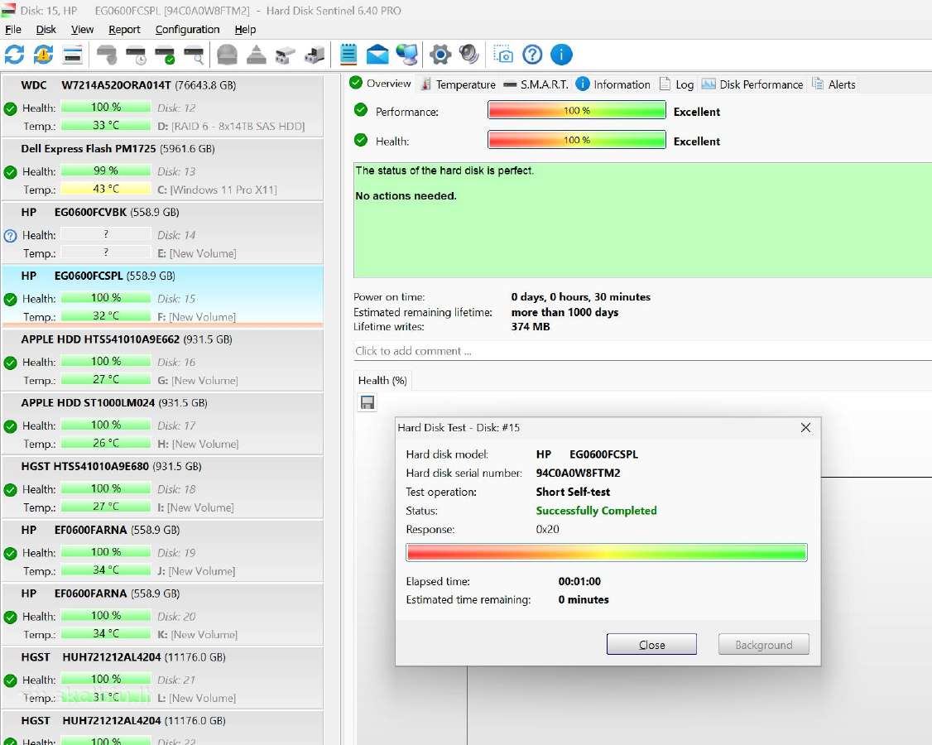Viewport: 932px width, 745px height.
Task: Click the loudspeaker sound toolbar icon
Action: (x=469, y=55)
